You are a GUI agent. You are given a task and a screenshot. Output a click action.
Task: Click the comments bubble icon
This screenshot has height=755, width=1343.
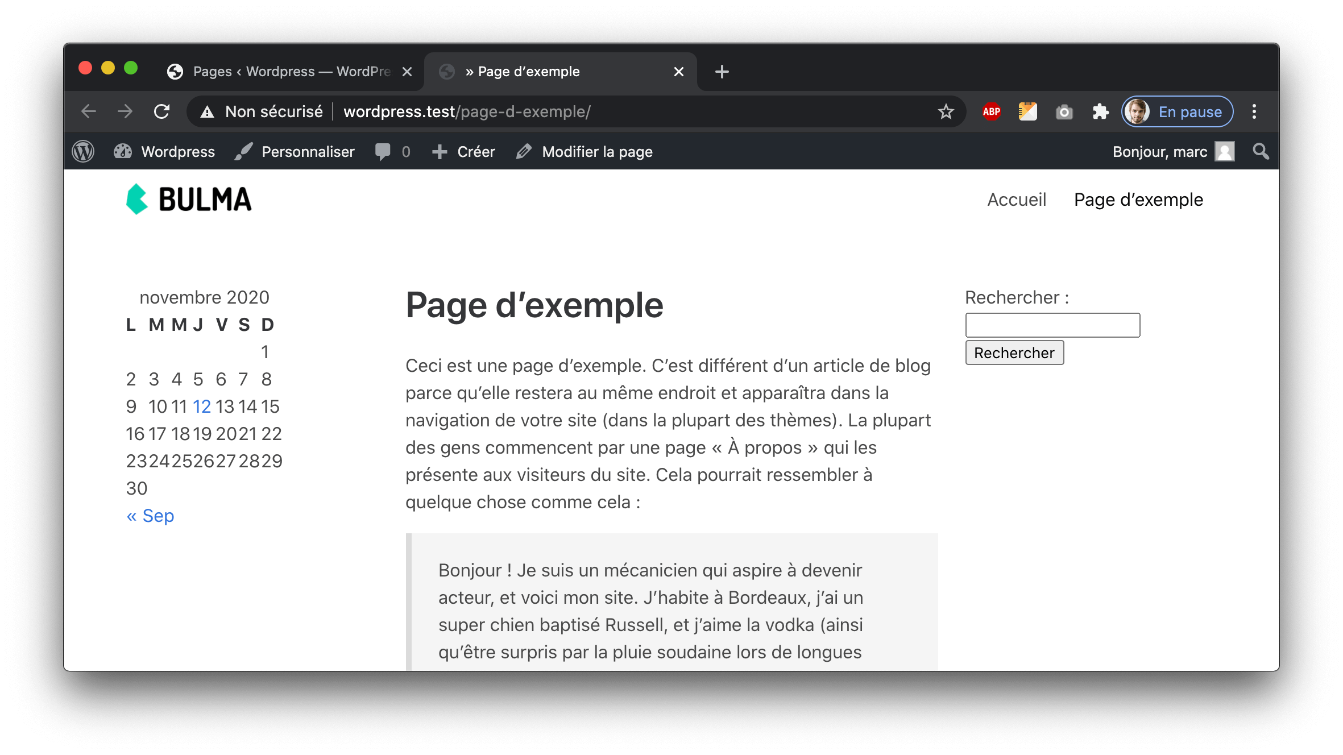383,152
